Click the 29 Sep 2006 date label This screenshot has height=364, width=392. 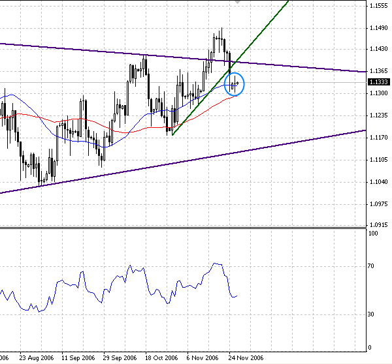pyautogui.click(x=120, y=358)
